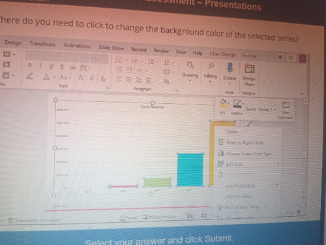Open Display Settings in status bar
326x245 pixels.
coord(159,217)
